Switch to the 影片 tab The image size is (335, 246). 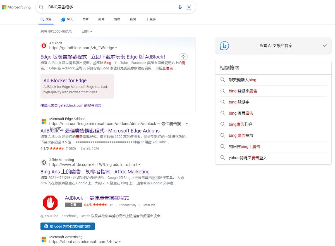click(x=101, y=19)
